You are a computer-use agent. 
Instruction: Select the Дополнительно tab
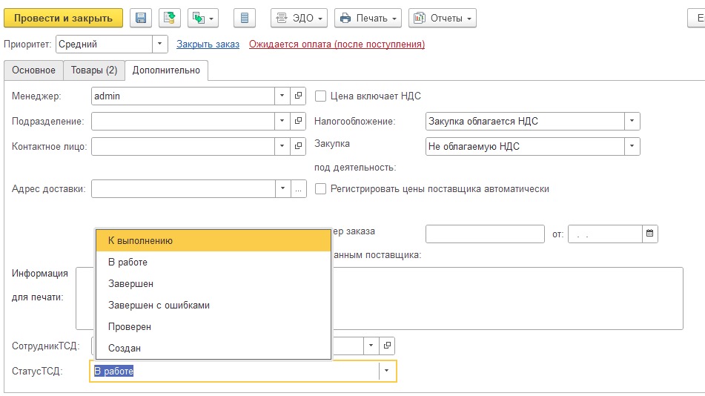pos(166,70)
